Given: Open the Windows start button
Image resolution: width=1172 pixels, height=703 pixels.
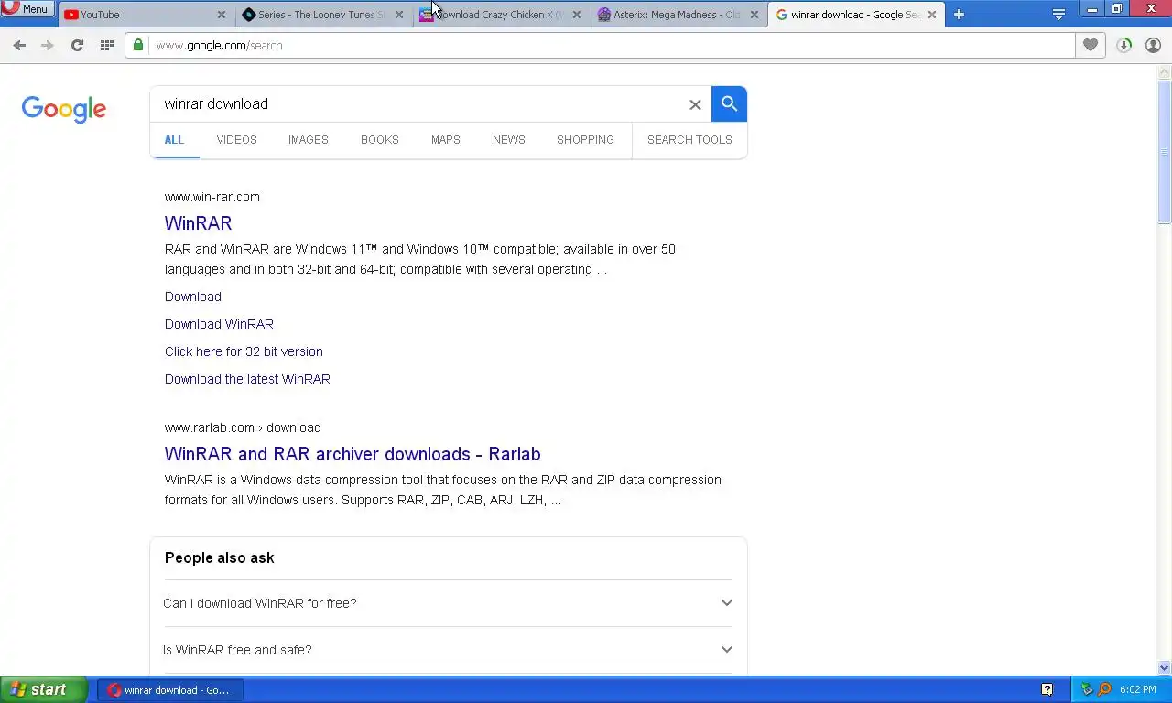Looking at the screenshot, I should click(x=43, y=690).
